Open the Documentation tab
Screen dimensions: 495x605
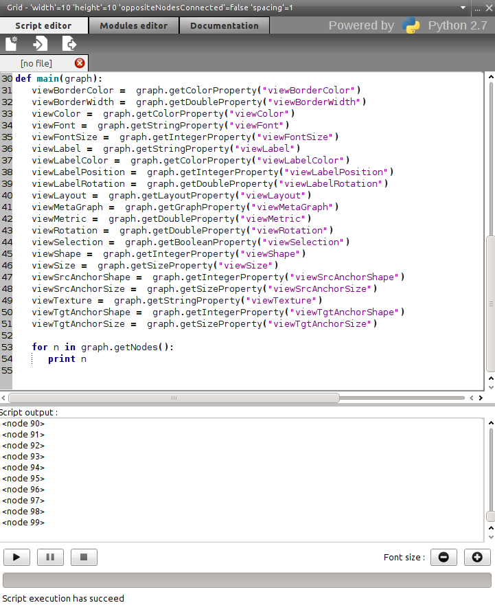225,25
